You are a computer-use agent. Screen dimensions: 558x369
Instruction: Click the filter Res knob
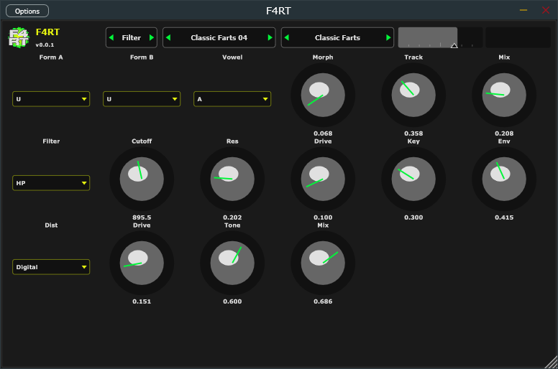pyautogui.click(x=232, y=179)
